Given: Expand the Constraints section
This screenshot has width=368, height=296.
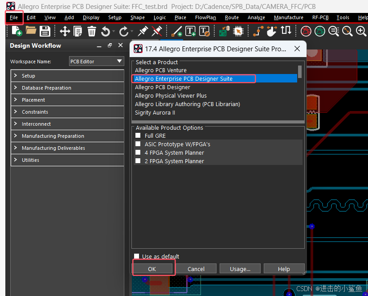Looking at the screenshot, I should 67,112.
